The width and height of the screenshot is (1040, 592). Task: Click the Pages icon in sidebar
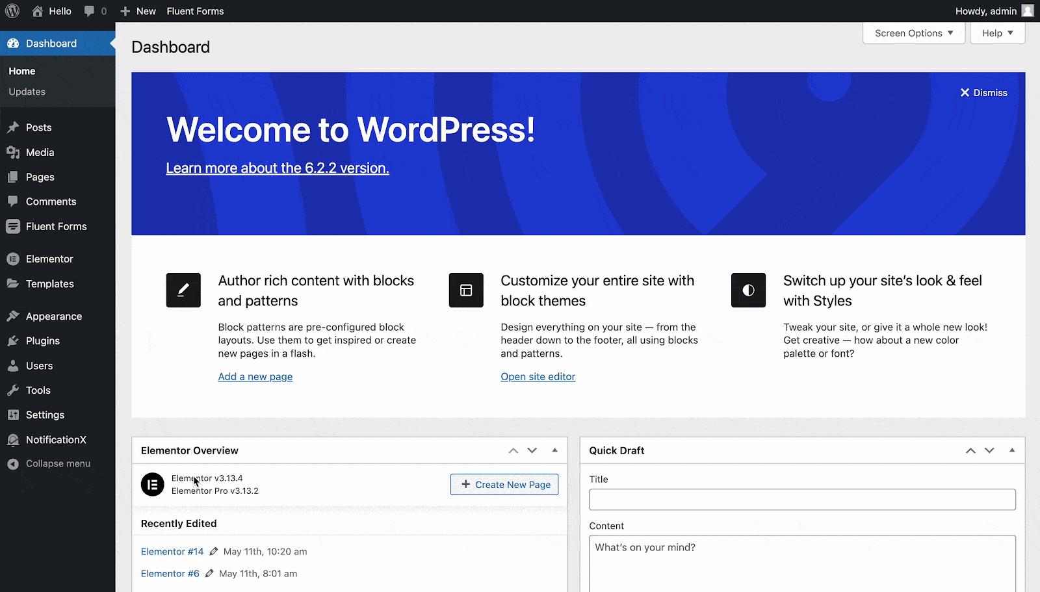[x=13, y=177]
